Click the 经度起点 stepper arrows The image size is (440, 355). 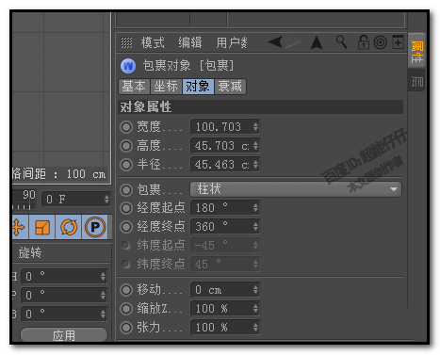[x=255, y=208]
